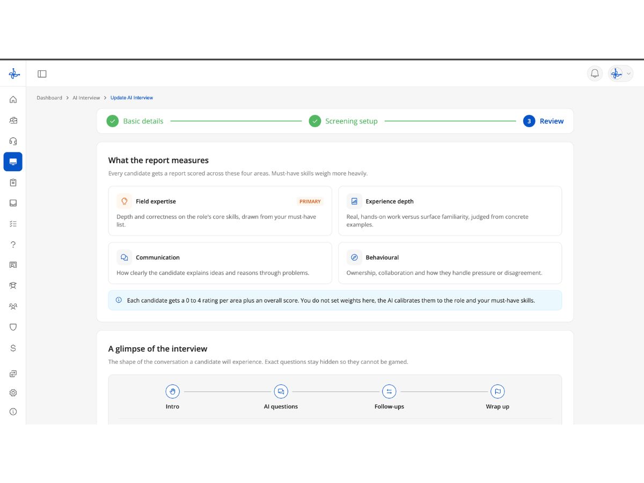This screenshot has width=644, height=483.
Task: Open the clipboard icon in sidebar
Action: (x=13, y=182)
